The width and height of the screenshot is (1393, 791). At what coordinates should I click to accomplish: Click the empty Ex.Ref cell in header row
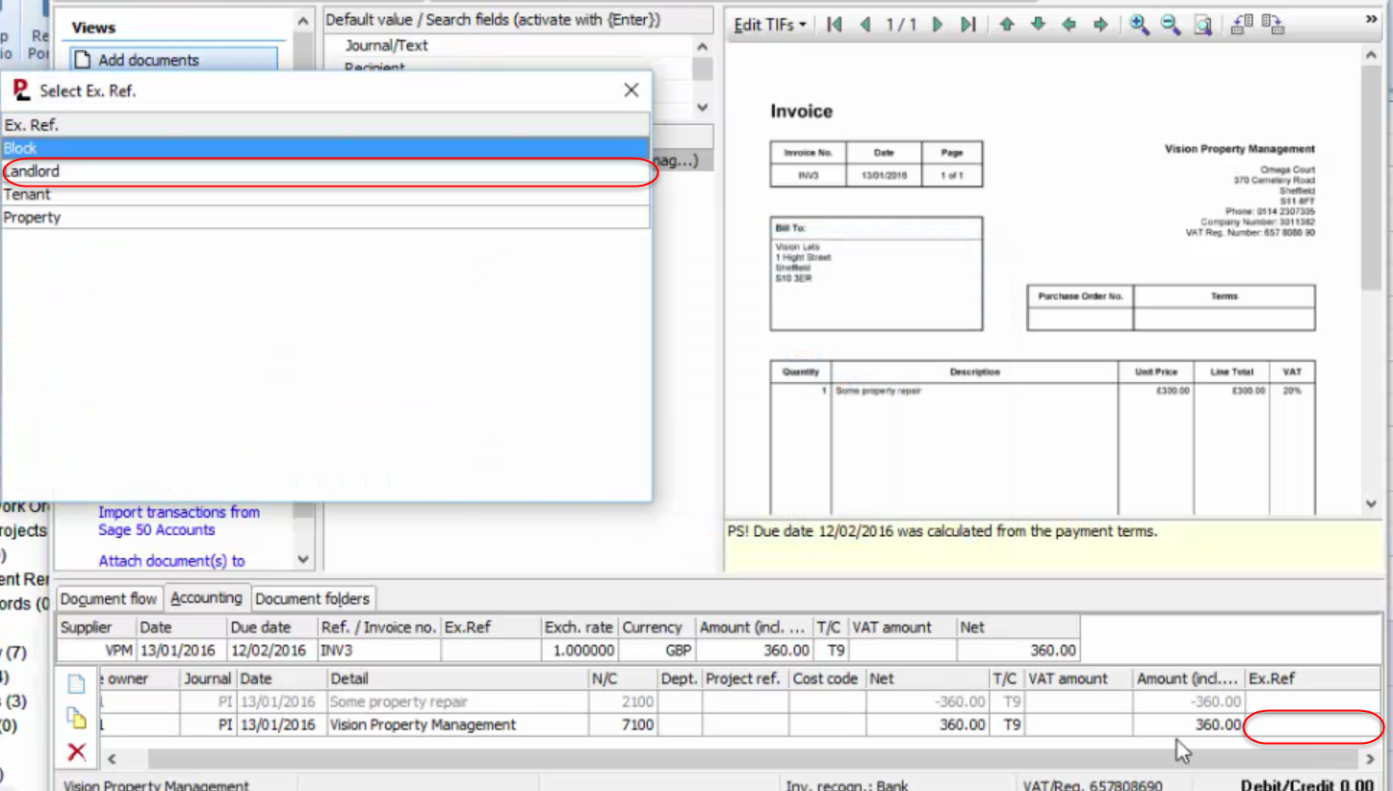pyautogui.click(x=490, y=651)
